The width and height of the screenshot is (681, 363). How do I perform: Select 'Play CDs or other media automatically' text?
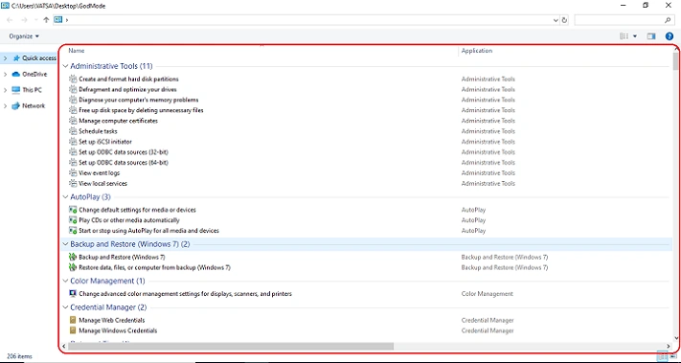[x=129, y=220]
